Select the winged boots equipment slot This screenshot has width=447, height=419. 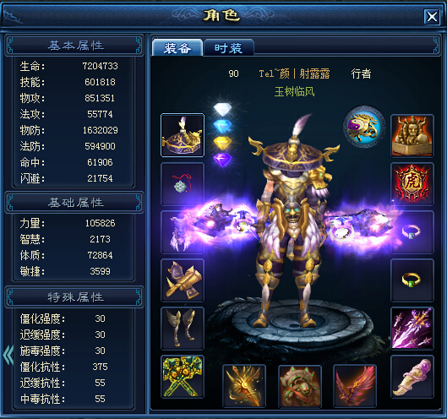[183, 329]
